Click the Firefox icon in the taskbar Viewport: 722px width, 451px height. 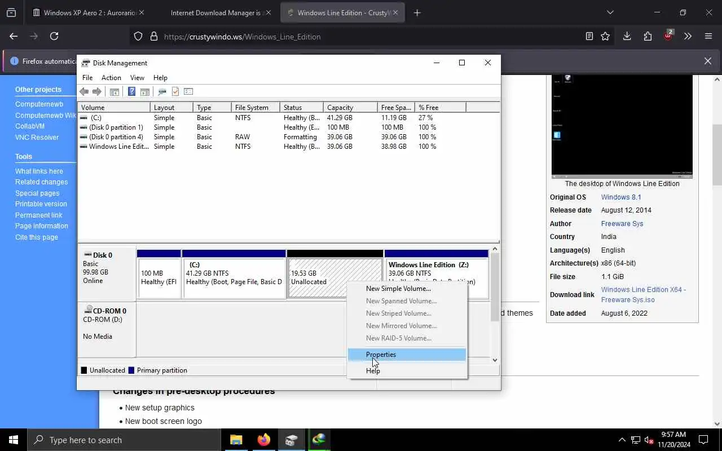[263, 440]
